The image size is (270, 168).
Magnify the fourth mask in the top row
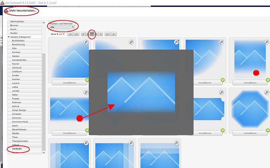point(221,42)
